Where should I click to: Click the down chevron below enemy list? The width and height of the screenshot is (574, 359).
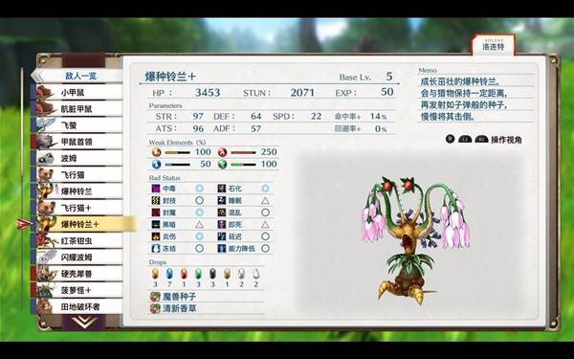point(84,322)
